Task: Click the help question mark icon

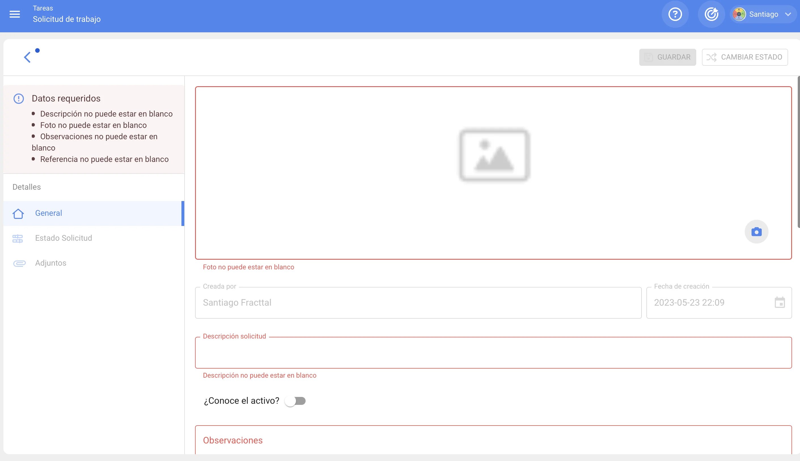Action: point(675,14)
